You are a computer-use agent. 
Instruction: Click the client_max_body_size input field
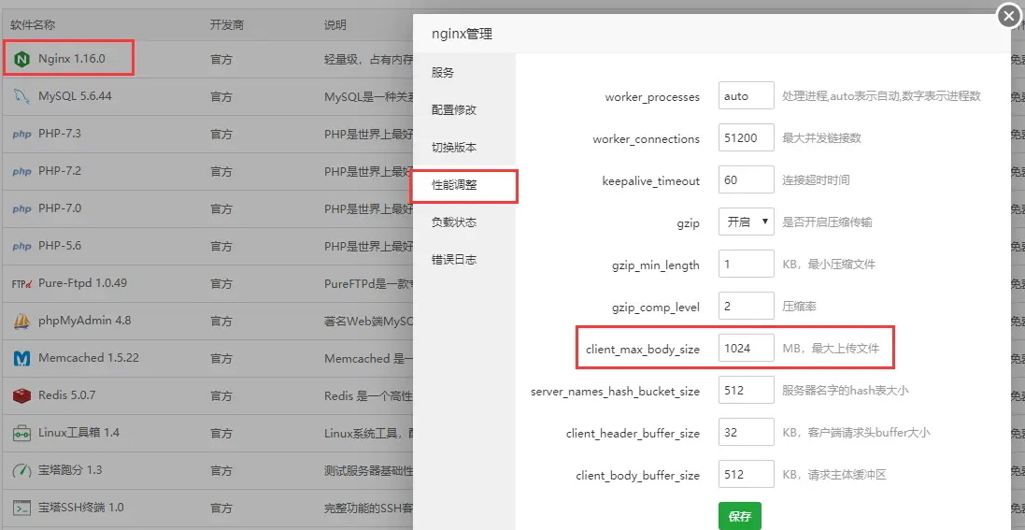click(746, 349)
